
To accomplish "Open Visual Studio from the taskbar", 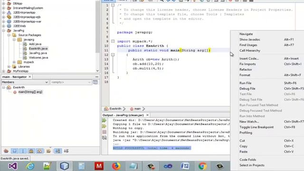I will [13, 166].
